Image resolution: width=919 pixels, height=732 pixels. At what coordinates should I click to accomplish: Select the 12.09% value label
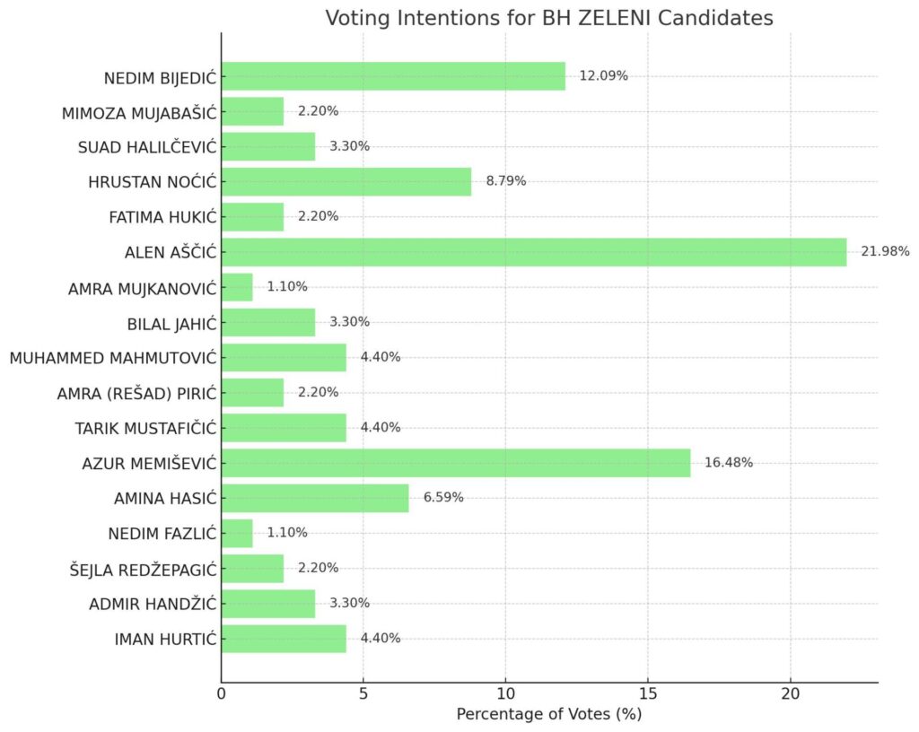604,76
